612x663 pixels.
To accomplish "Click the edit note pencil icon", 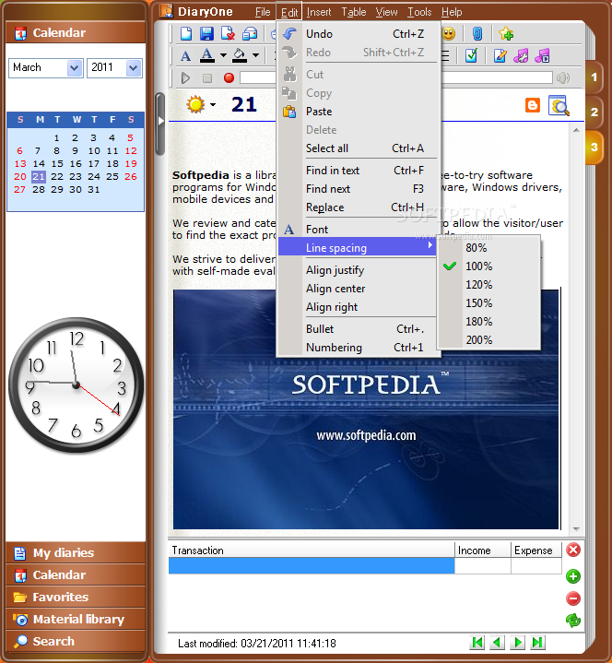I will click(x=500, y=55).
